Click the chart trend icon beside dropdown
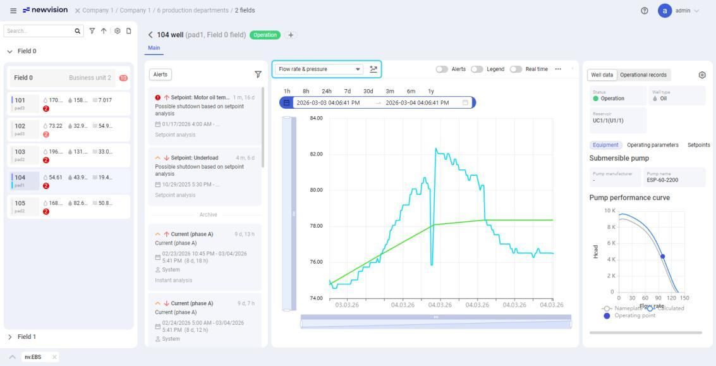The height and width of the screenshot is (366, 716). click(x=373, y=69)
